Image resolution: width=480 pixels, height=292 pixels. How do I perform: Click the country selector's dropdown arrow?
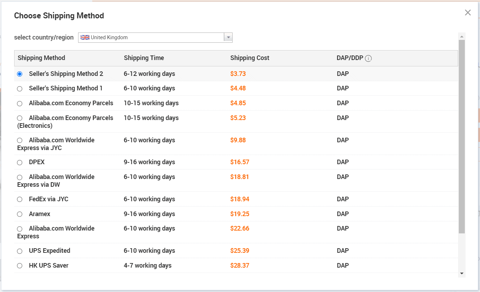tap(229, 37)
